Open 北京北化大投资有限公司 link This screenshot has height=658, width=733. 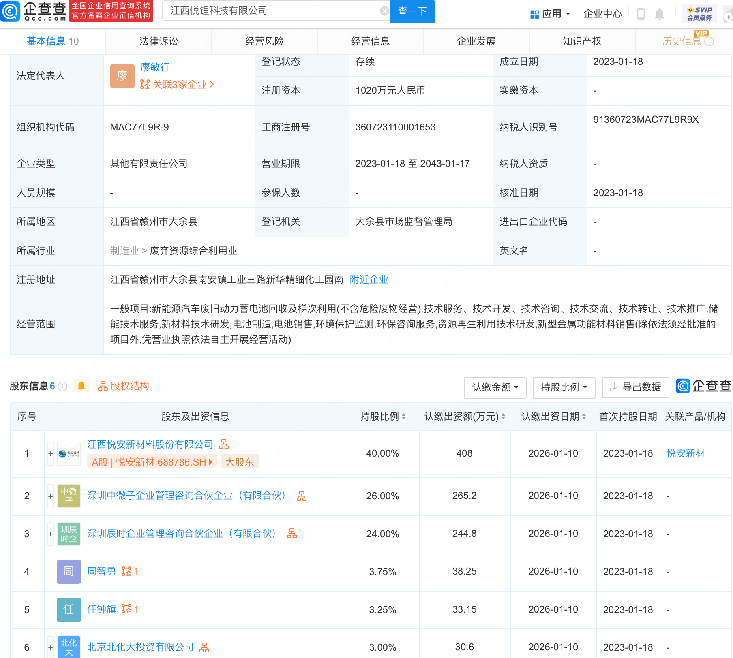point(140,647)
